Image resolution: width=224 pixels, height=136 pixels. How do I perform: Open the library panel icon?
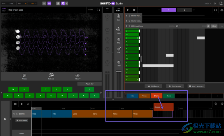(5, 119)
